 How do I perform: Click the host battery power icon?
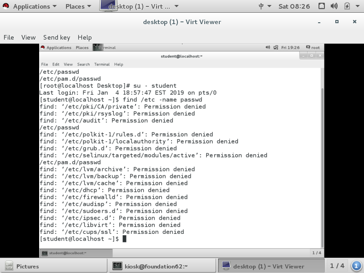click(x=347, y=6)
